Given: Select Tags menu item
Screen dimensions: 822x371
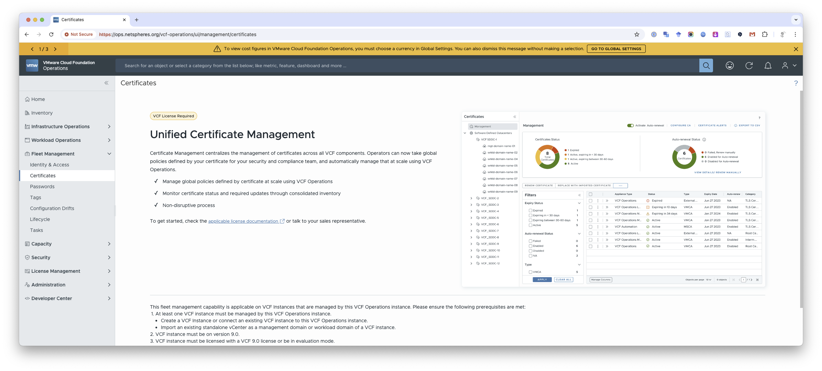Looking at the screenshot, I should click(x=67, y=197).
